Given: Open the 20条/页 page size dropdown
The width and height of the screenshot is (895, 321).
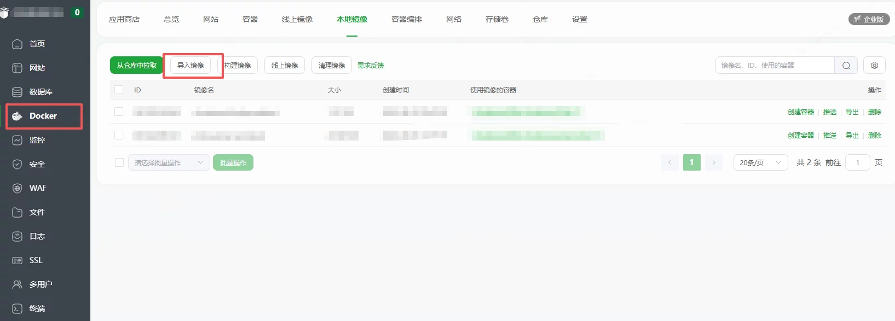Looking at the screenshot, I should click(x=761, y=162).
